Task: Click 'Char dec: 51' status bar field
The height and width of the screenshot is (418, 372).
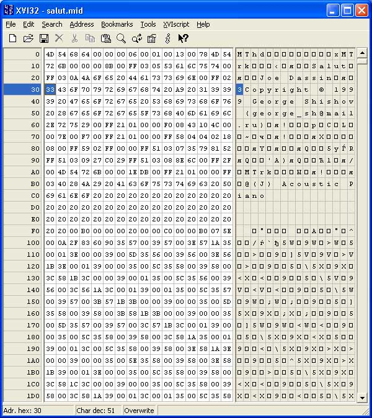Action: [99, 411]
